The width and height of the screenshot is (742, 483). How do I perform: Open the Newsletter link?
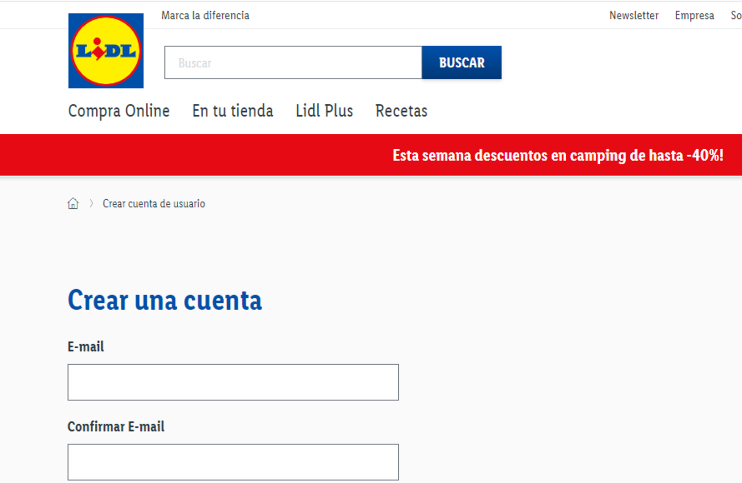[x=634, y=15]
